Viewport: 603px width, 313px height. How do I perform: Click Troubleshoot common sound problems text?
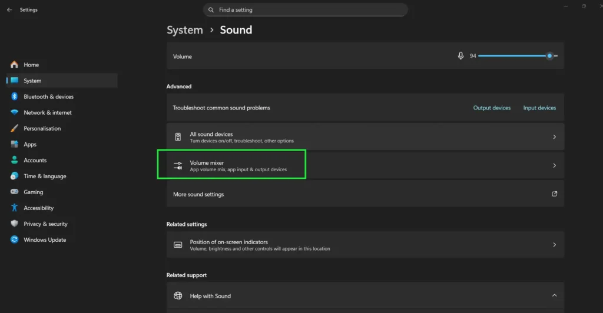point(221,108)
